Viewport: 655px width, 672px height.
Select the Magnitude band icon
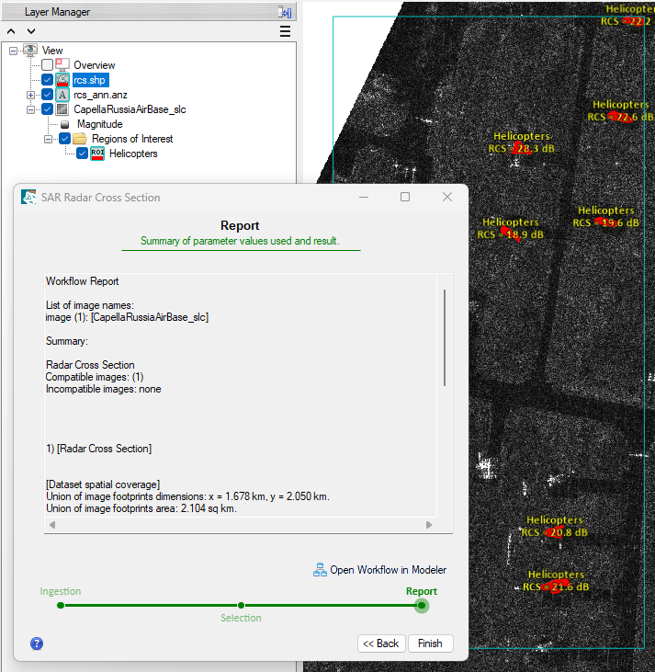click(64, 124)
